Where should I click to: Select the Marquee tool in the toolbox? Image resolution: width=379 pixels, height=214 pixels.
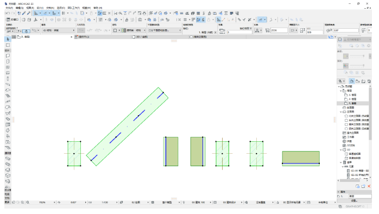pos(8,45)
